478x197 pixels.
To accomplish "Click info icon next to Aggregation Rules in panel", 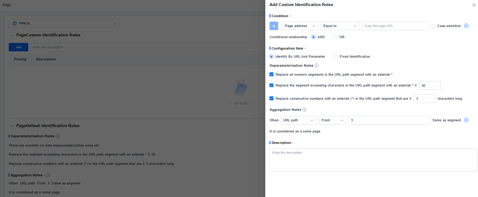I will [x=304, y=110].
